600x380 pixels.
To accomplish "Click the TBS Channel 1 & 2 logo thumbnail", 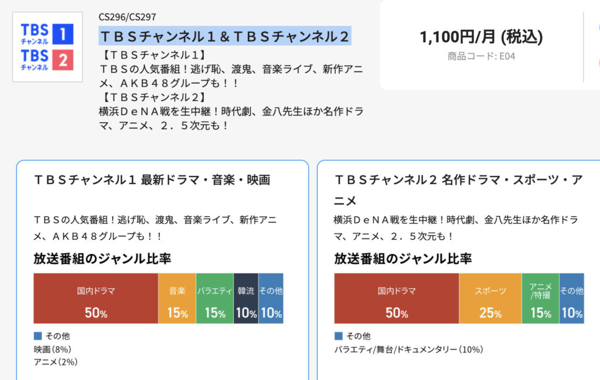I will 47,47.
